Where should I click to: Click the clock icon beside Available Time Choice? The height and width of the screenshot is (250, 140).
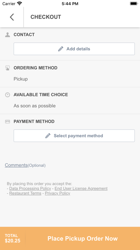pos(7,95)
